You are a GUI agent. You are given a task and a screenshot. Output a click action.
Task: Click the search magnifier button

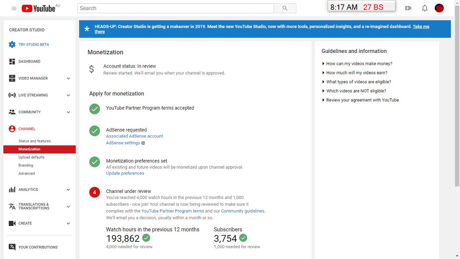pyautogui.click(x=285, y=8)
